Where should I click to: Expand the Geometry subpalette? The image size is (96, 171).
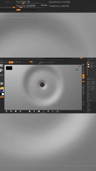point(89,103)
